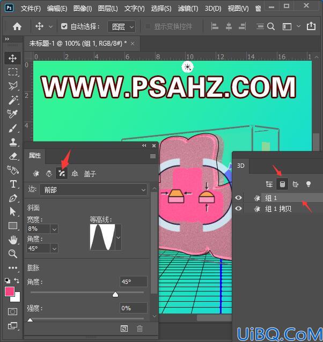
Task: Filter 3D panel by materials
Action: tap(295, 184)
